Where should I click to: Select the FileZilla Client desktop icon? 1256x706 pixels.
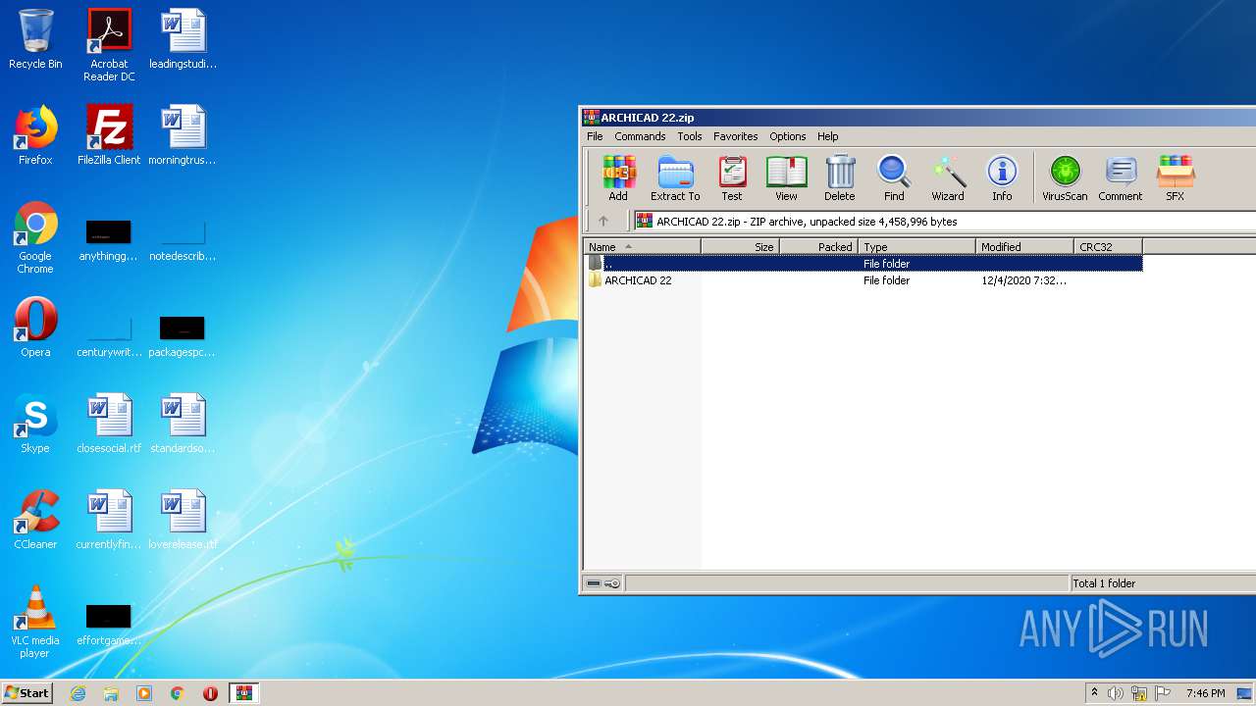109,135
